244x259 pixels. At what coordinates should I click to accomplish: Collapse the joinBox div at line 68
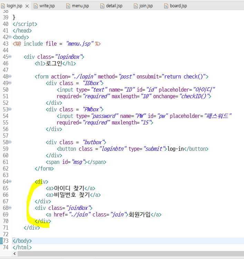tap(10, 208)
